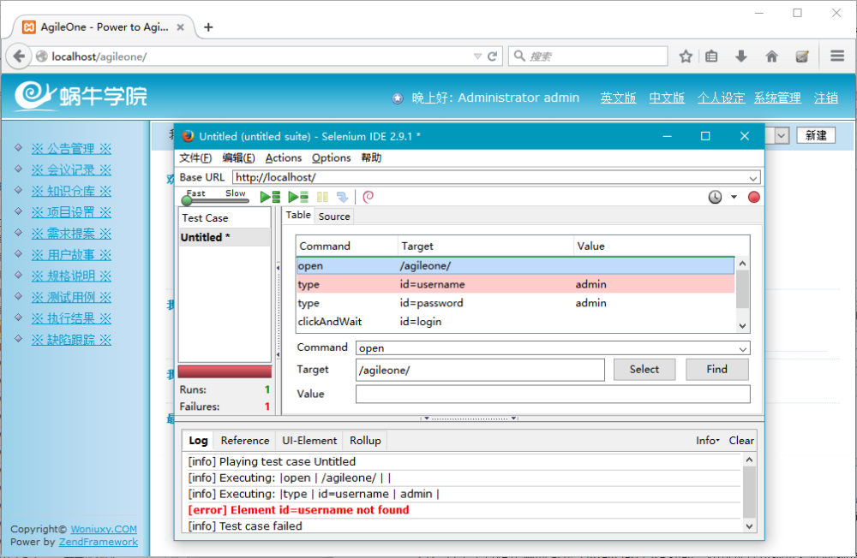
Task: Open the 文件(F) menu
Action: click(195, 157)
